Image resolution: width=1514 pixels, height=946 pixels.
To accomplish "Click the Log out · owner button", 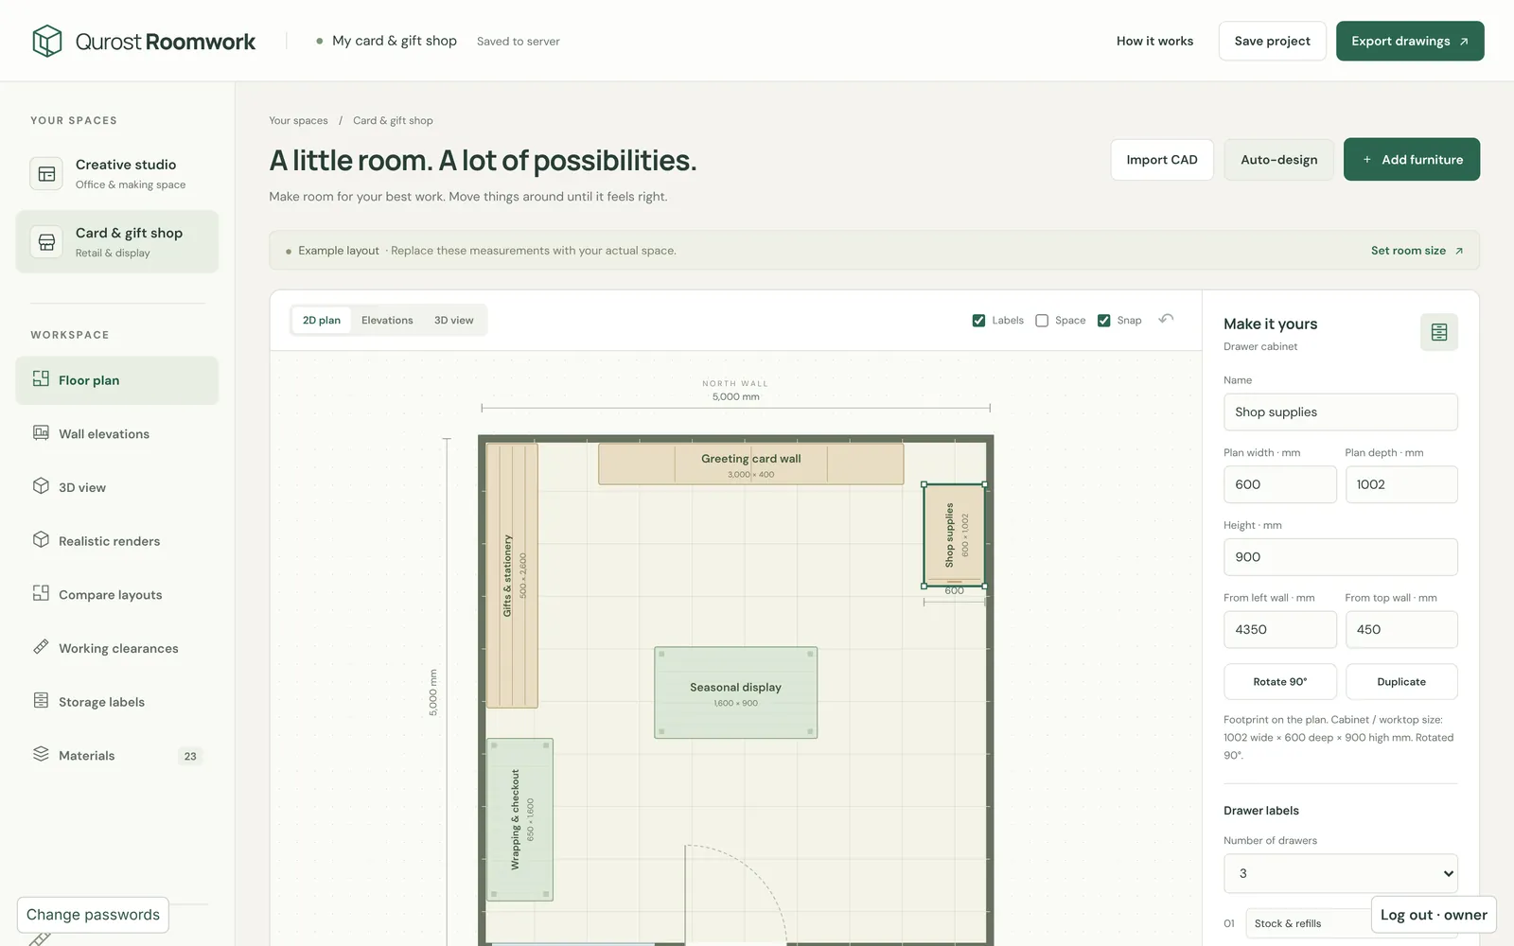I will tap(1434, 915).
